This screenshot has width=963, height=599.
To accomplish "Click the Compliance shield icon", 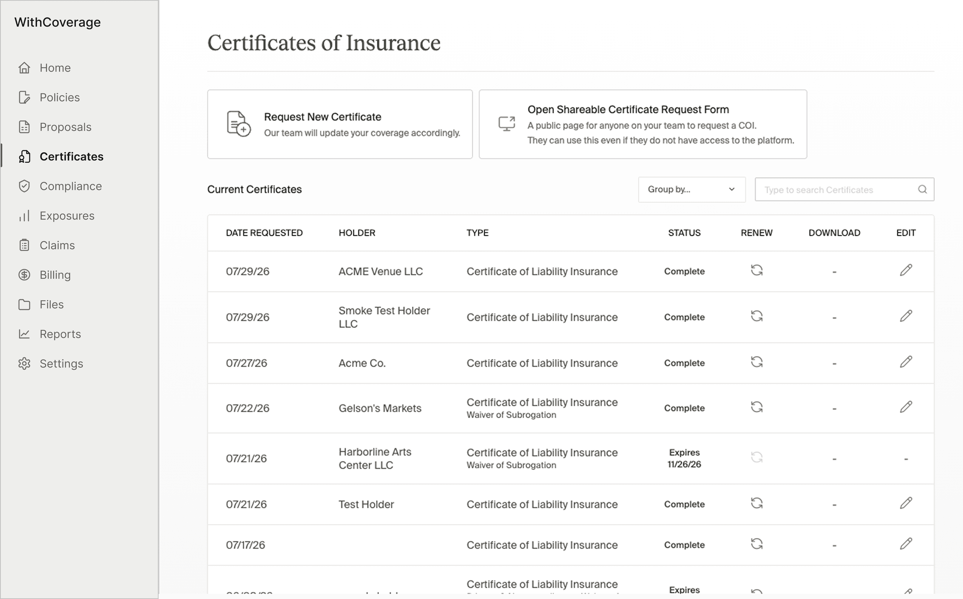I will click(x=24, y=186).
